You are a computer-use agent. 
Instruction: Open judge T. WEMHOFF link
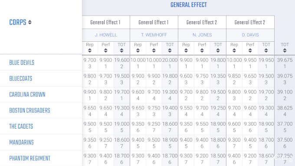click(x=154, y=35)
